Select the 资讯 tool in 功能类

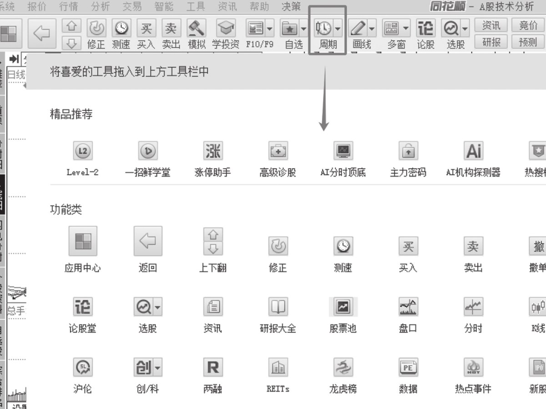click(212, 307)
